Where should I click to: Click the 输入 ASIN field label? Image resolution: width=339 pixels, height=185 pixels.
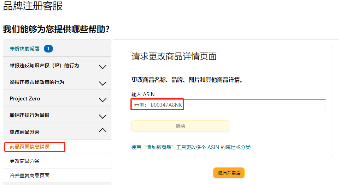click(143, 94)
